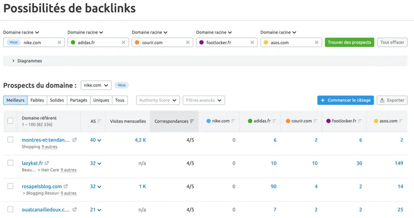Open 4,2 K monthly visits value
The width and height of the screenshot is (414, 218).
(140, 140)
